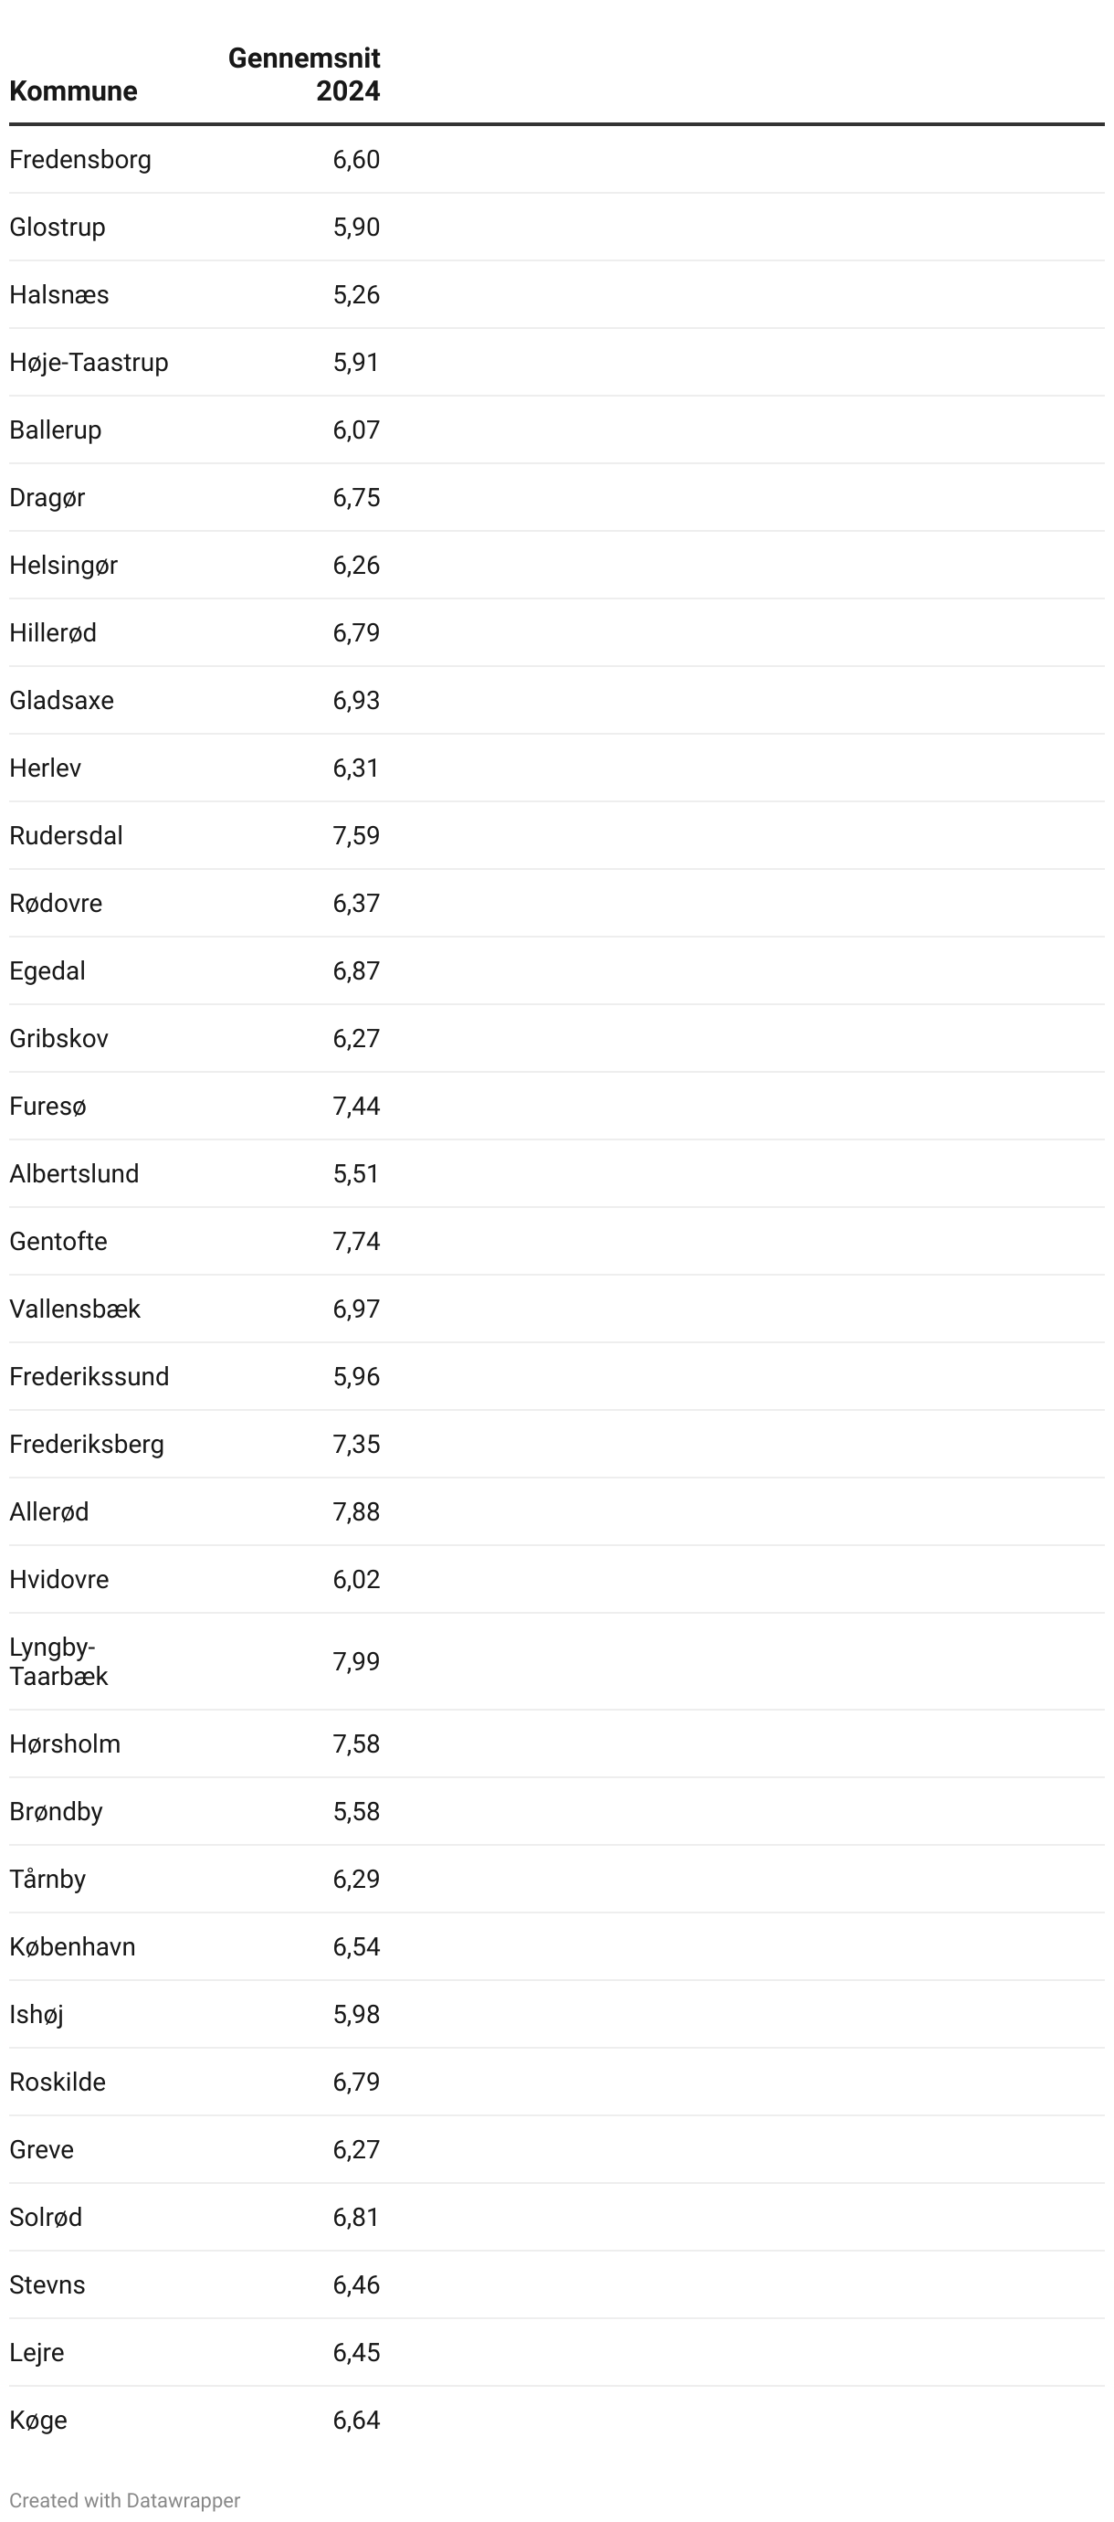Click the Køge value 6,64
The image size is (1114, 2522).
[x=356, y=2420]
